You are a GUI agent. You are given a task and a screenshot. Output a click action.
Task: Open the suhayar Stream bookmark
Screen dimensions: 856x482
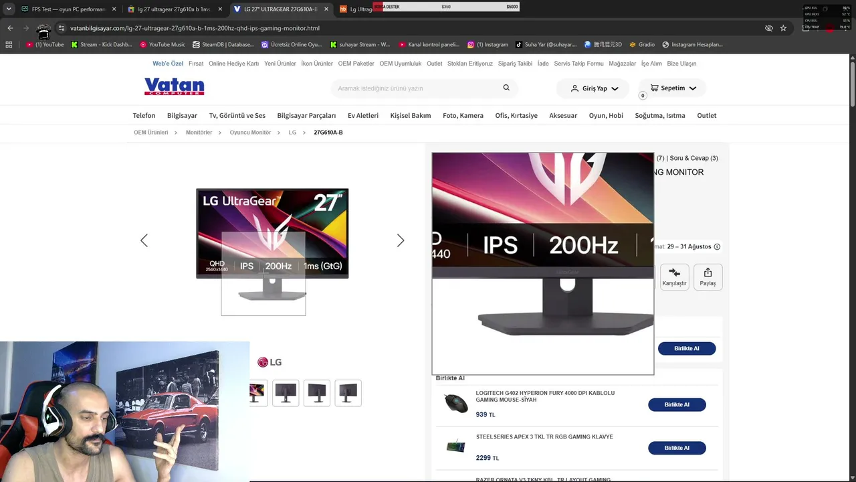coord(360,45)
